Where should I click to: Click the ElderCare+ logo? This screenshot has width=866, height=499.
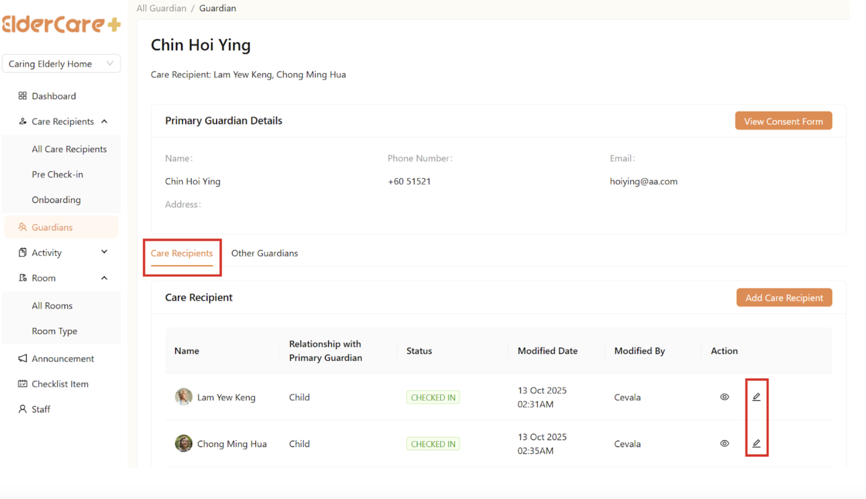[x=61, y=24]
